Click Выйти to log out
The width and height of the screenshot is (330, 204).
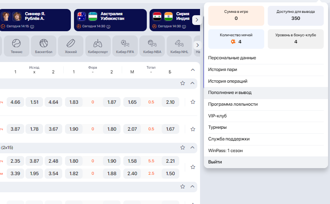(266, 162)
